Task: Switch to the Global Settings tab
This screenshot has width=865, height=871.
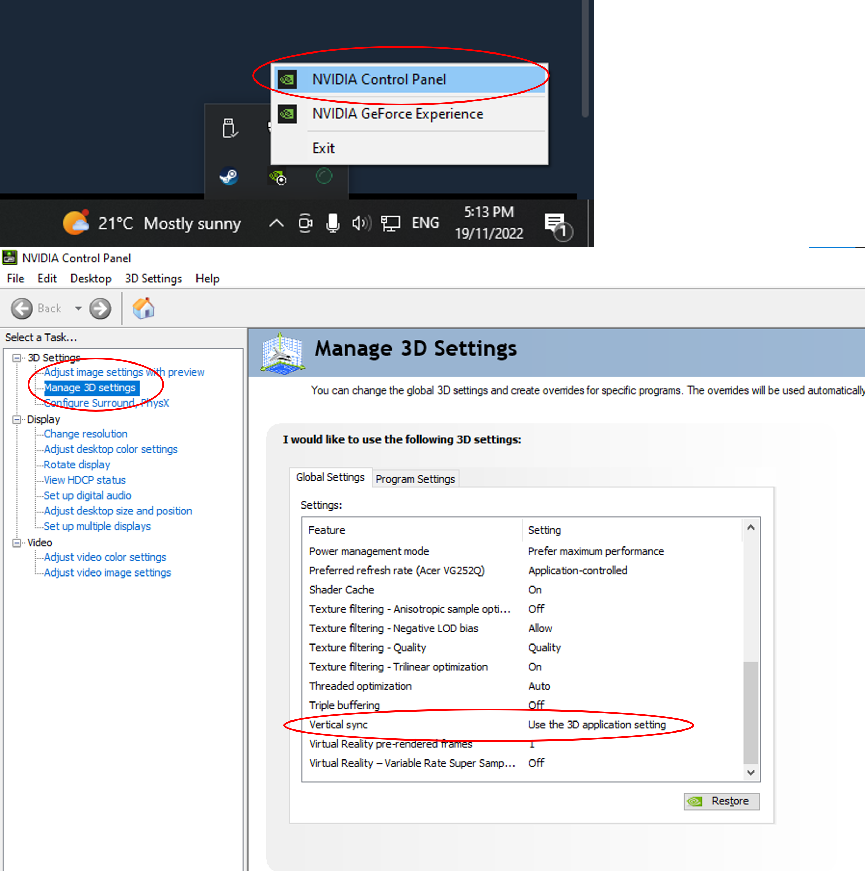Action: (x=330, y=477)
